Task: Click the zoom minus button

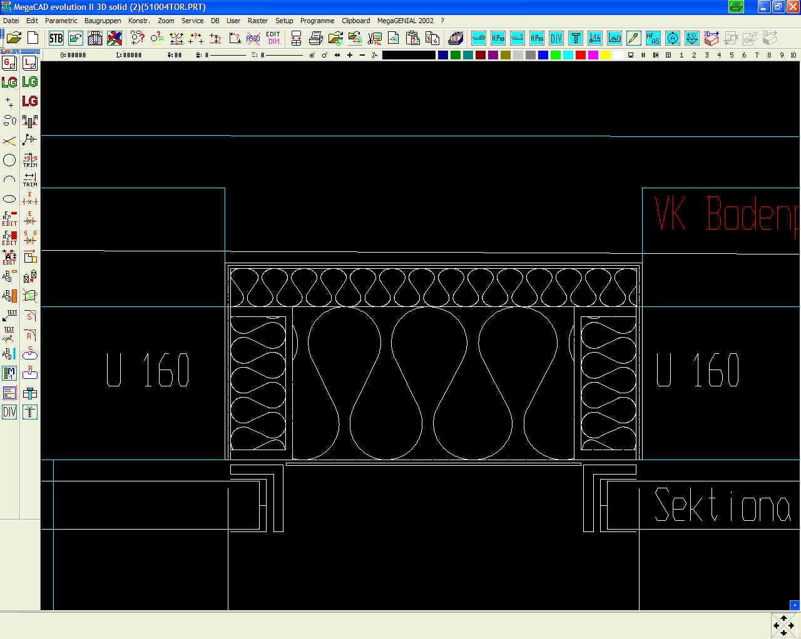Action: 362,55
